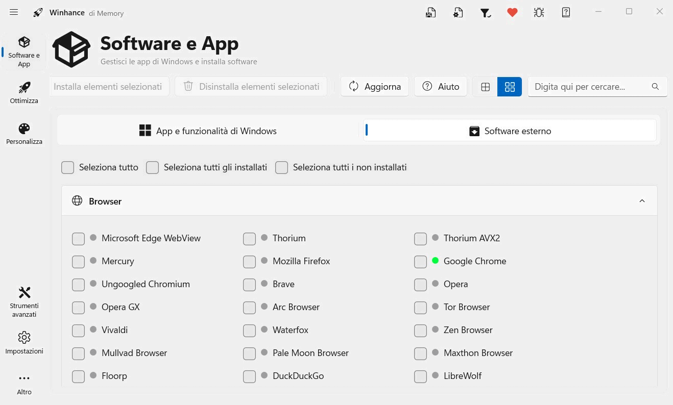Image resolution: width=673 pixels, height=405 pixels.
Task: Click the donate heart icon
Action: [x=512, y=12]
